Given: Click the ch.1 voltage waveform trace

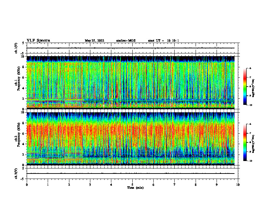Looking at the screenshot, I should pos(131,48).
